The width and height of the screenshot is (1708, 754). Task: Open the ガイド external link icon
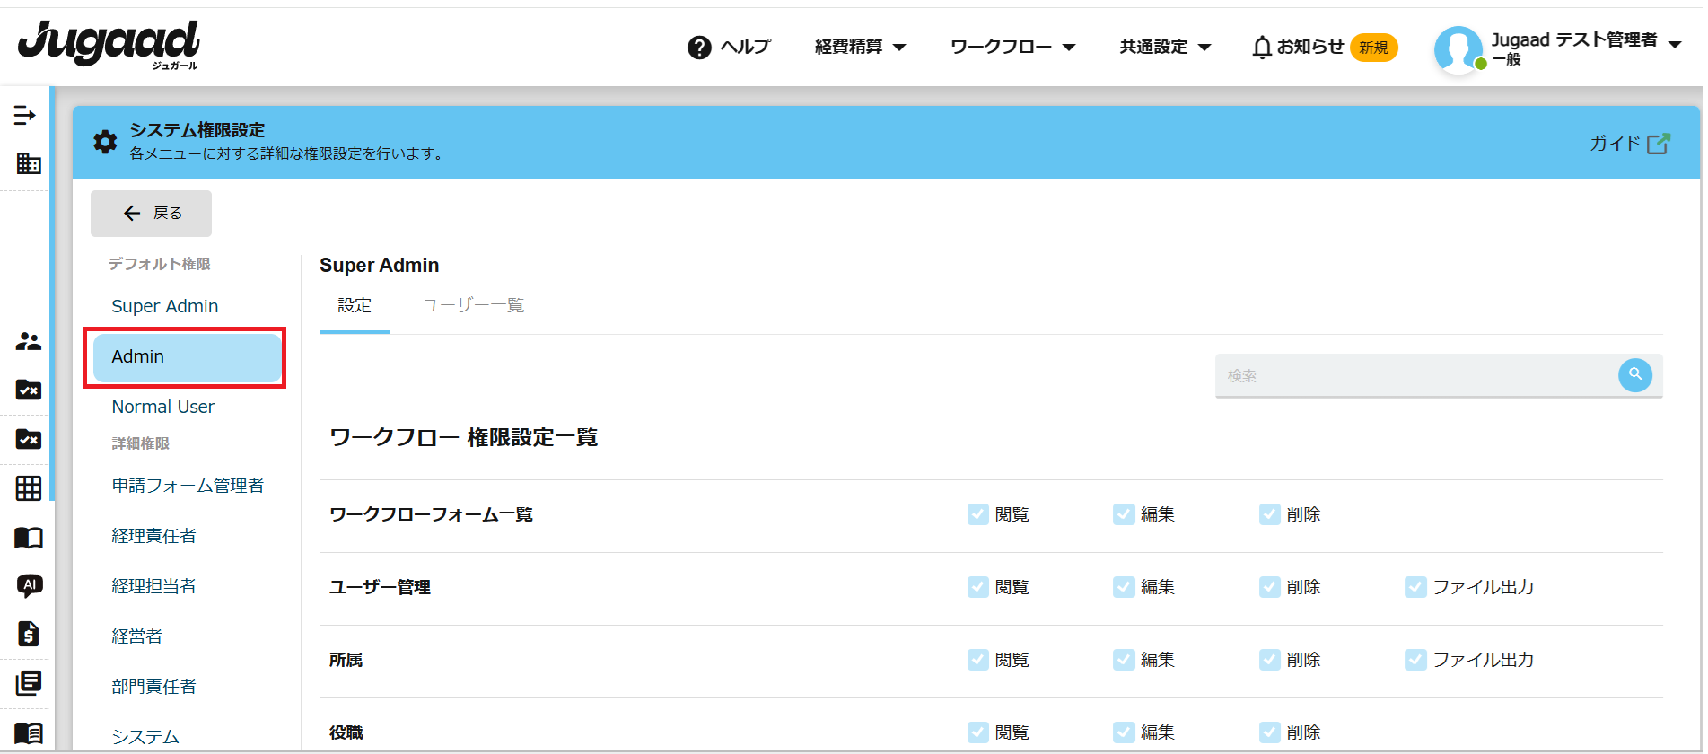[x=1658, y=144]
